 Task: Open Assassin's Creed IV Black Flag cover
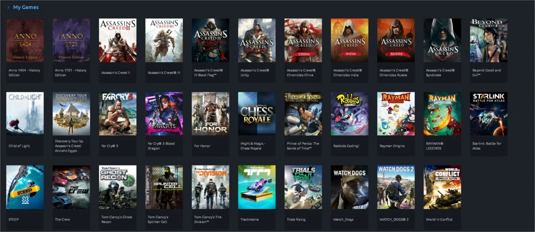point(211,40)
